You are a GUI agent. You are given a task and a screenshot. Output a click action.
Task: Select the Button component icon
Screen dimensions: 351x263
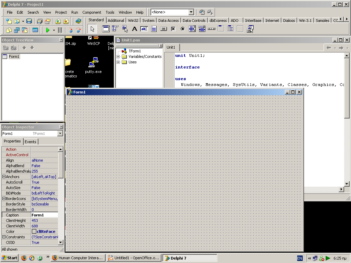tap(164, 29)
